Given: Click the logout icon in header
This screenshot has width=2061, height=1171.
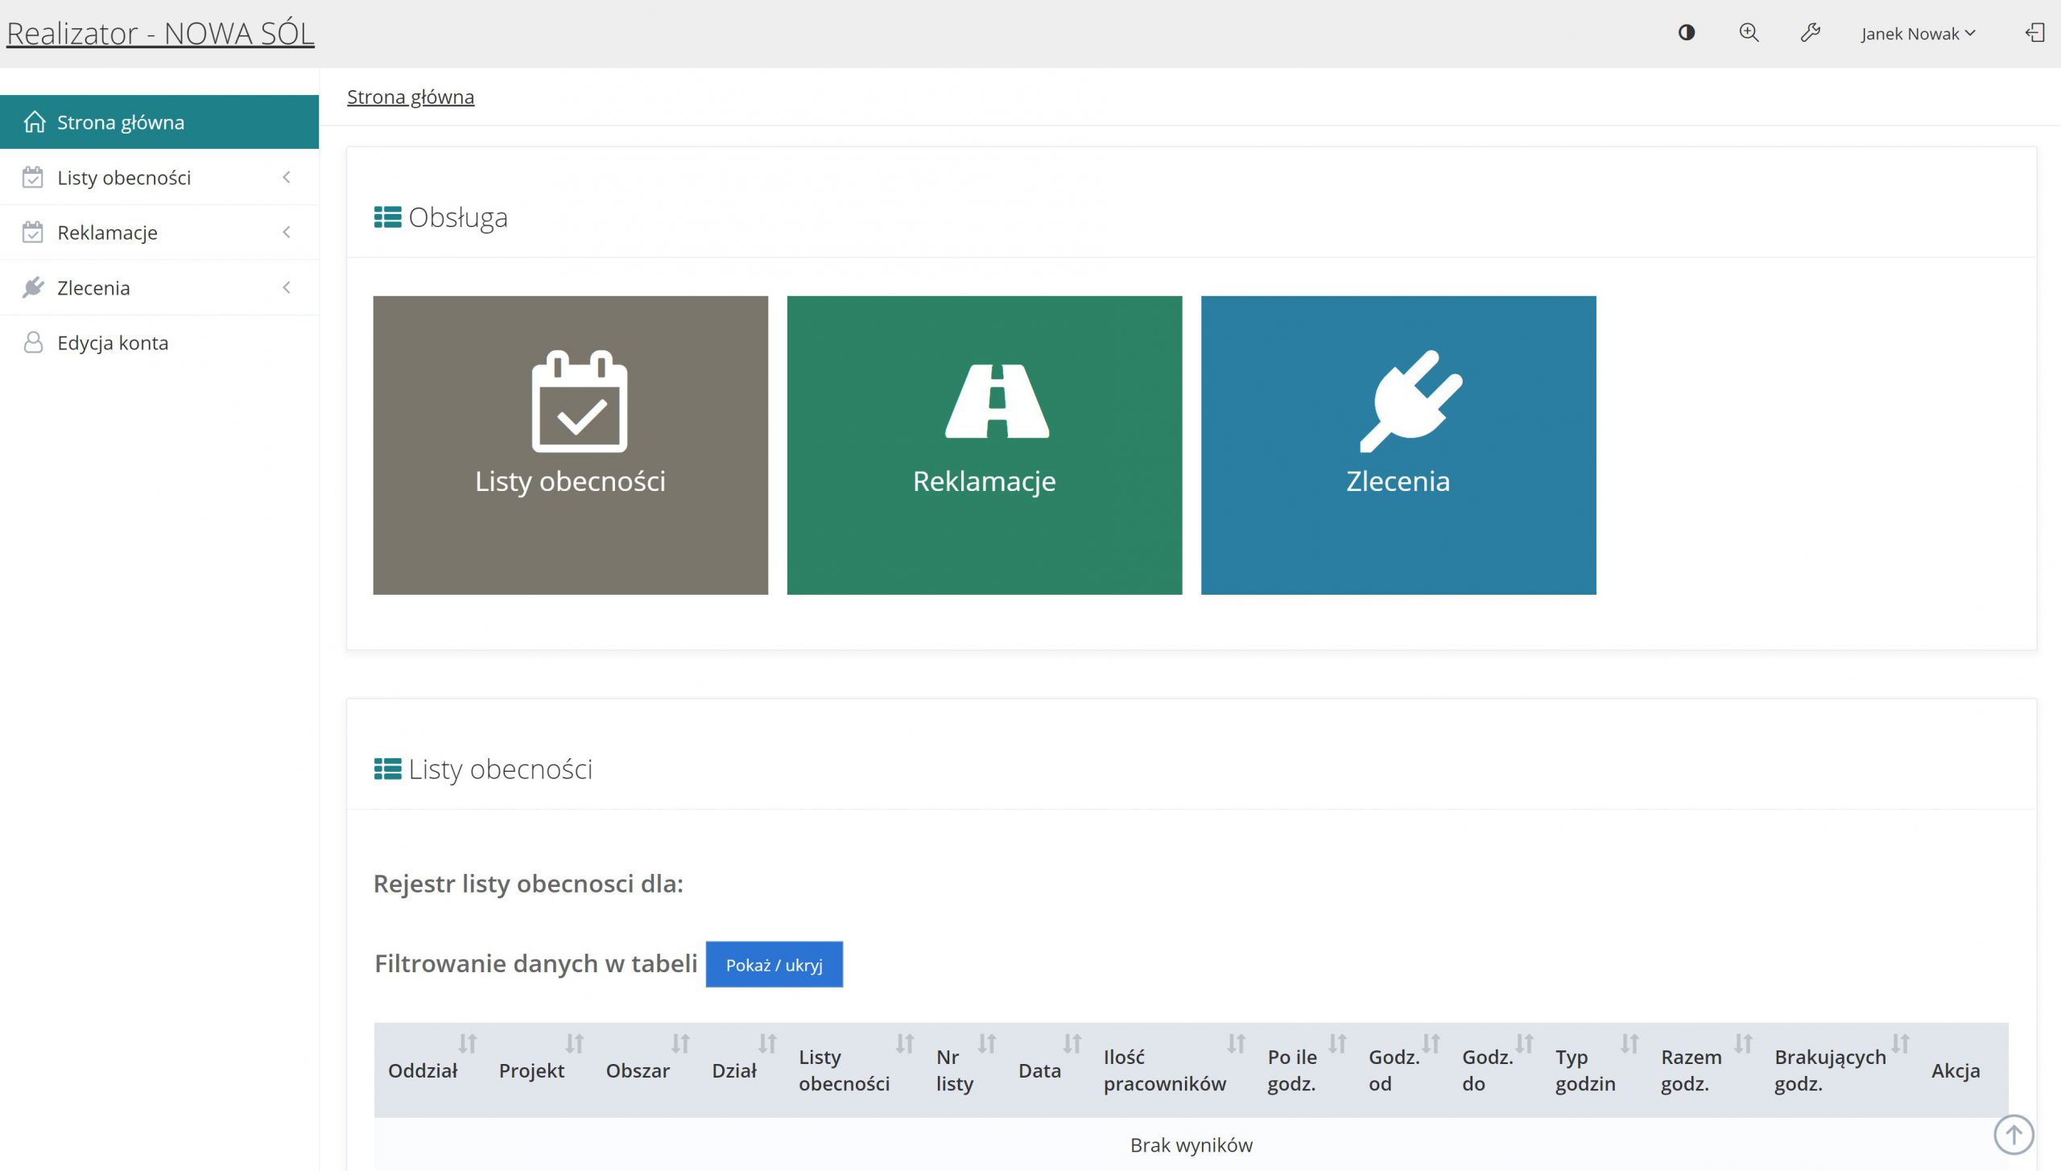Looking at the screenshot, I should [x=2034, y=33].
